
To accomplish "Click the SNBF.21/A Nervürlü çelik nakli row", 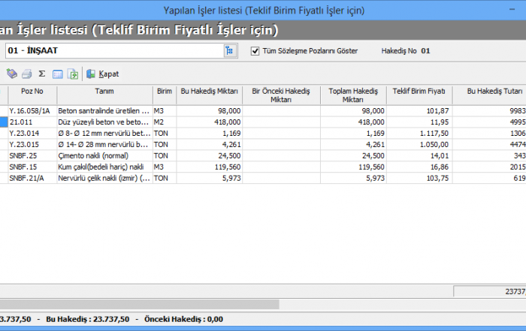I will [104, 178].
